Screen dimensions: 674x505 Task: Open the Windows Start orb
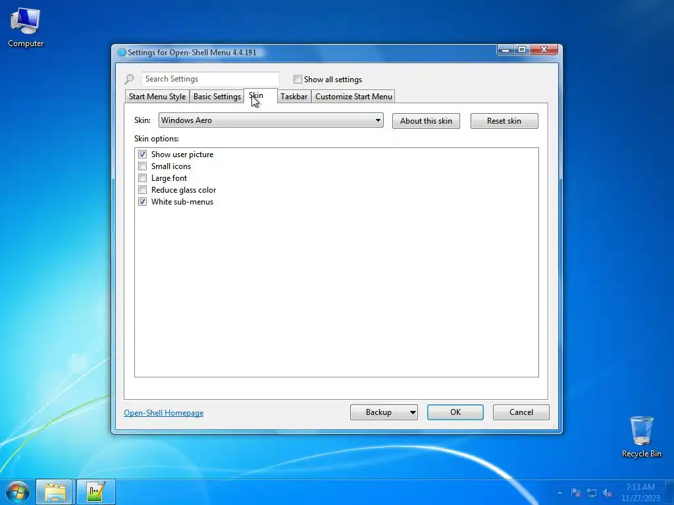(17, 492)
